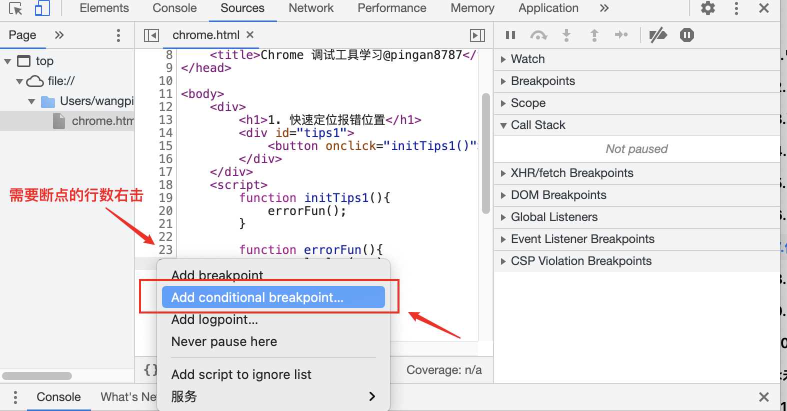Toggle pause on exceptions

tap(686, 35)
